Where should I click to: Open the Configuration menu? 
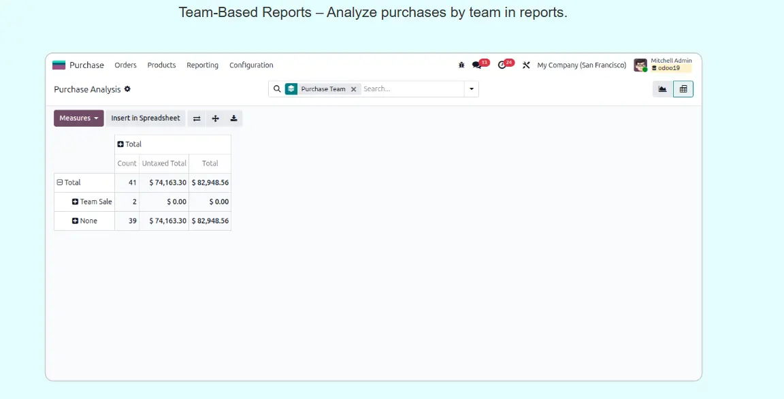[x=251, y=65]
